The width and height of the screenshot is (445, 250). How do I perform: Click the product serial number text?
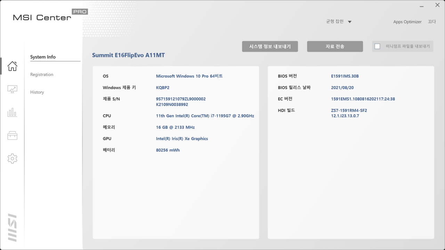tap(180, 99)
